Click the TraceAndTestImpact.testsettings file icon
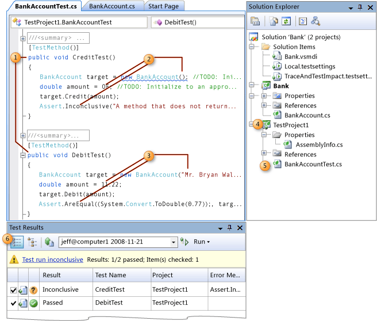Screen dimensions: 377x321 coord(277,77)
